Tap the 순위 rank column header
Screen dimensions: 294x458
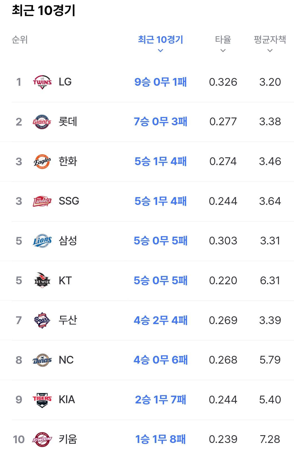click(20, 40)
